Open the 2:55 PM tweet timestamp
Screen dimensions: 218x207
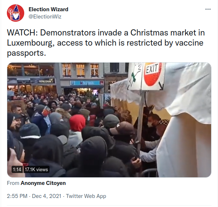pos(17,196)
